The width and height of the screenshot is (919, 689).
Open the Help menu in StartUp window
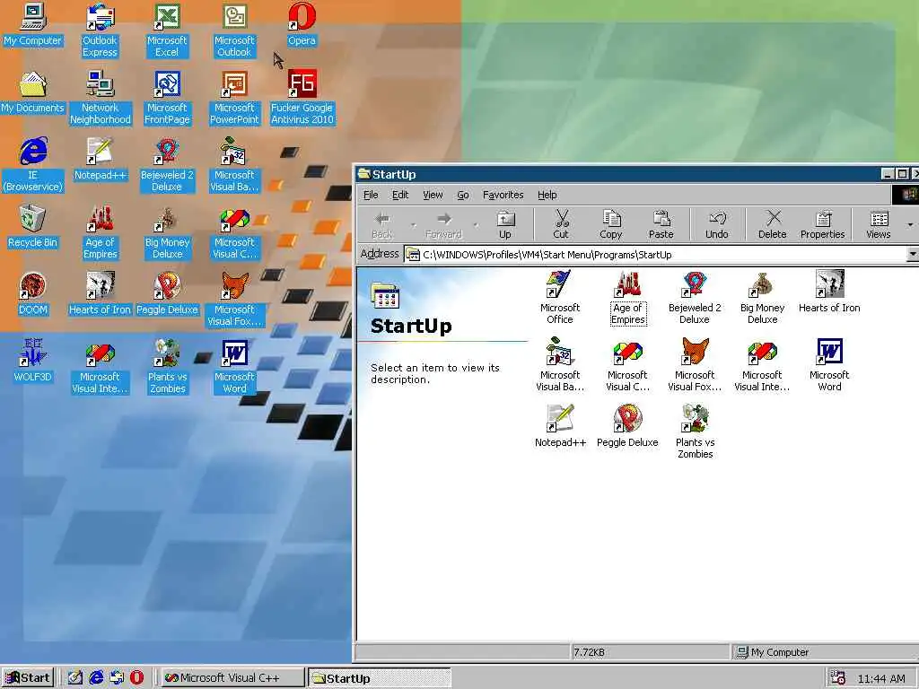click(547, 195)
